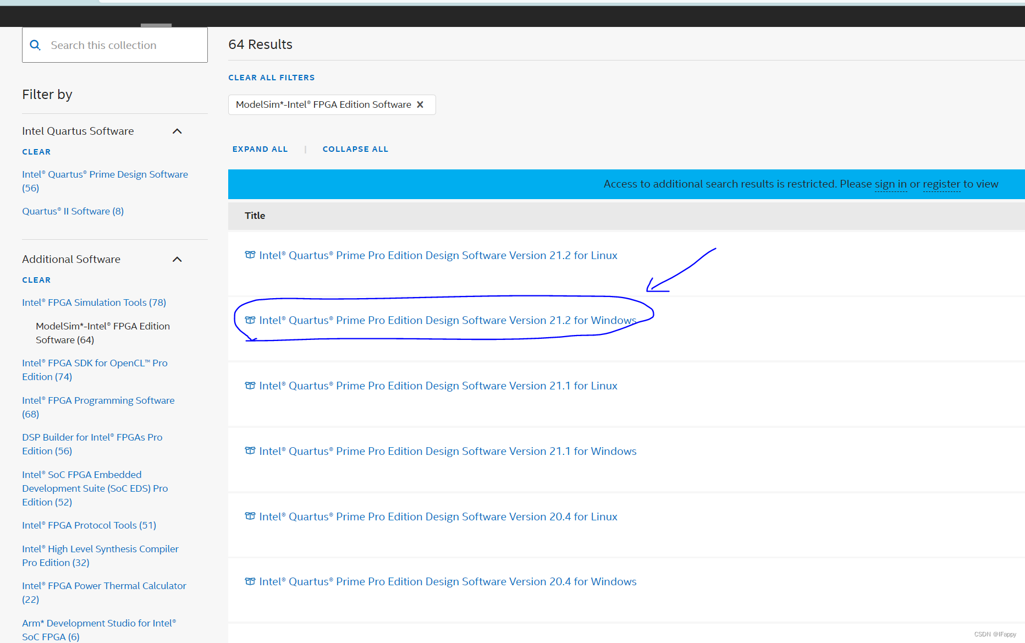Open Quartus Prime Pro 20.4 for Windows

tap(448, 581)
